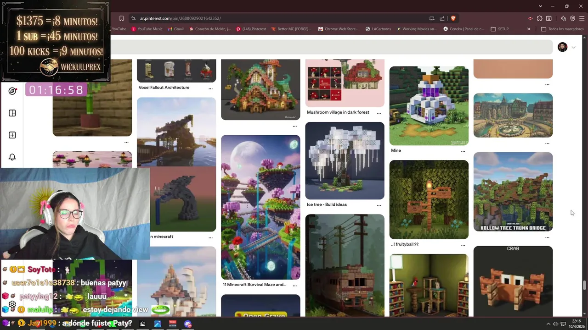Click the page vertical scrollbar thumb
This screenshot has width=588, height=330.
point(584,286)
